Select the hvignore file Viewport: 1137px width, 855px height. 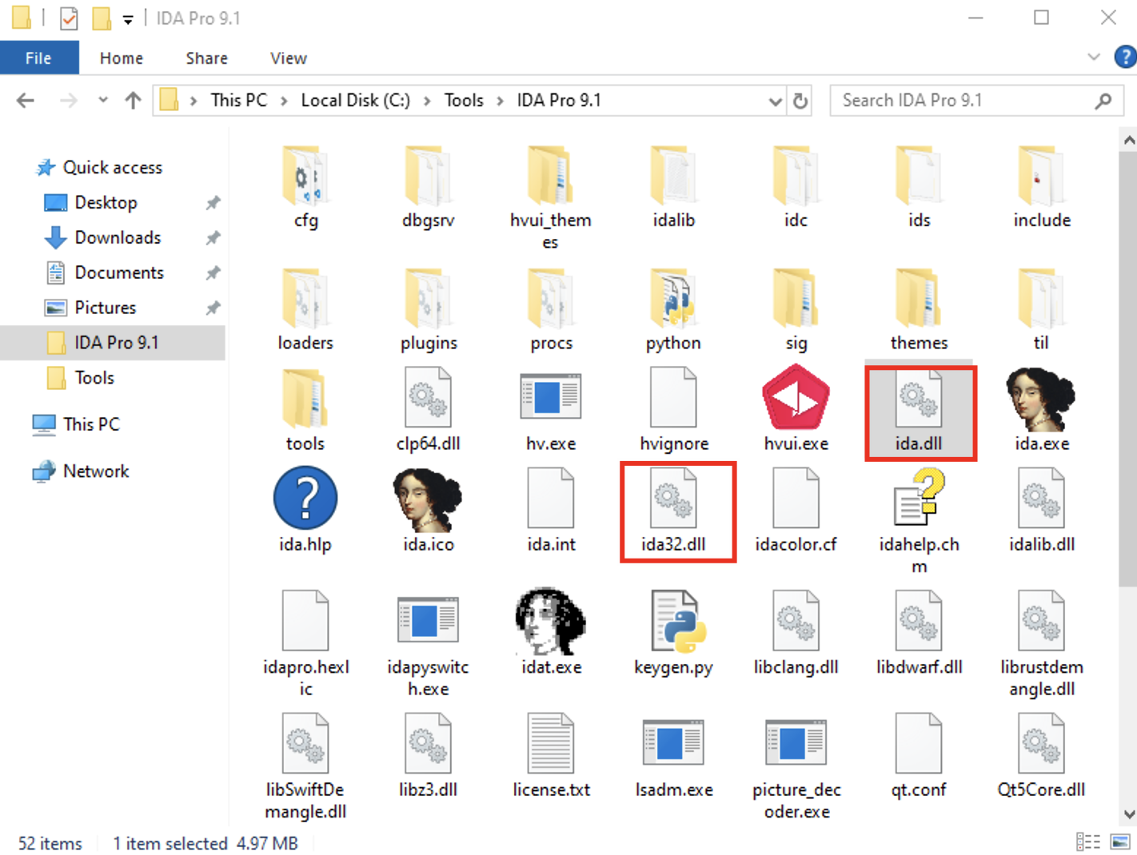[x=673, y=410]
